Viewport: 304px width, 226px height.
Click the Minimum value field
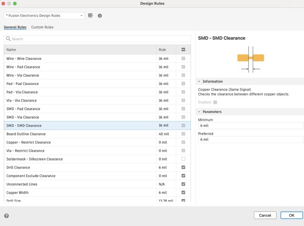pyautogui.click(x=250, y=126)
